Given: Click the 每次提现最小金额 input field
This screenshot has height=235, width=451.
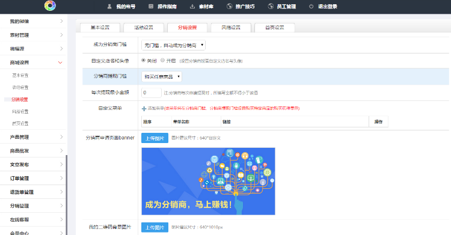Looking at the screenshot, I should click(152, 93).
